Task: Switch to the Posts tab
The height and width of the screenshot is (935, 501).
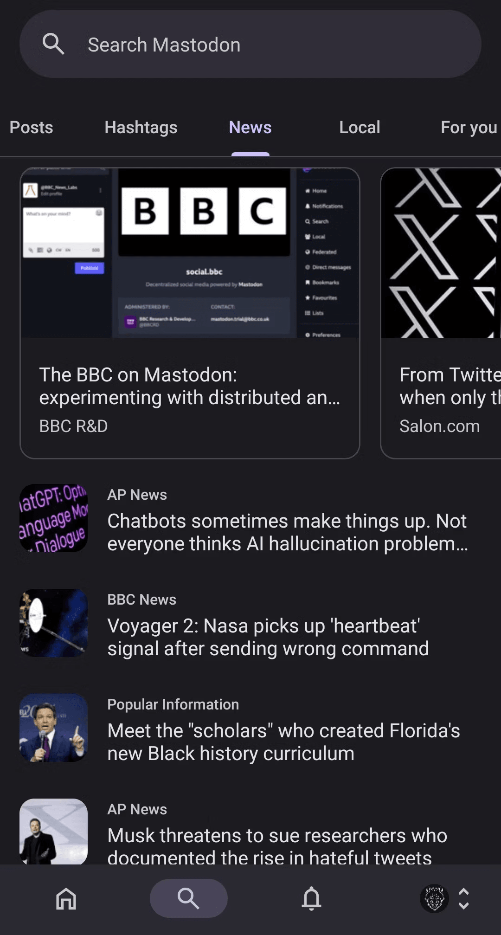Action: pyautogui.click(x=32, y=128)
